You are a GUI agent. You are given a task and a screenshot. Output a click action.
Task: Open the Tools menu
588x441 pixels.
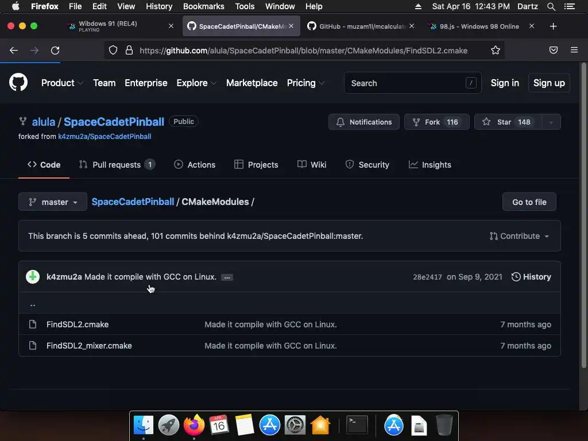tap(245, 6)
